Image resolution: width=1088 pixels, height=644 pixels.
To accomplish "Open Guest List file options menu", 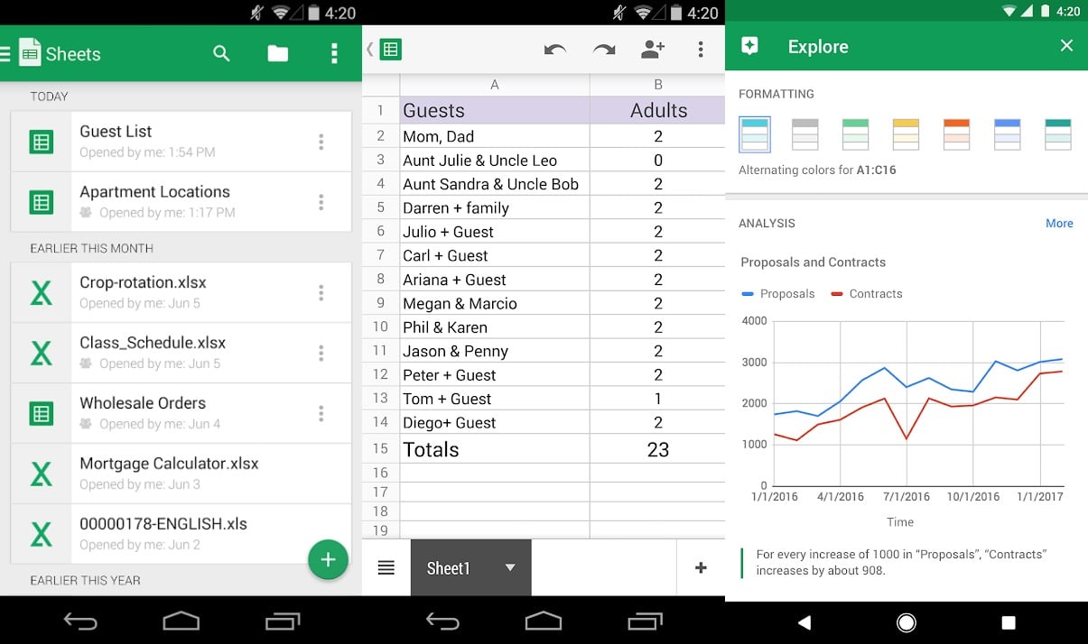I will pyautogui.click(x=321, y=142).
